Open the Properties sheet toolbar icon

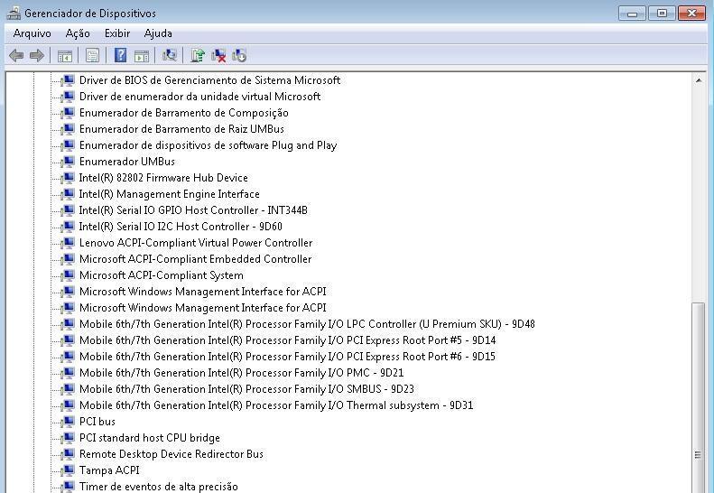coord(91,56)
